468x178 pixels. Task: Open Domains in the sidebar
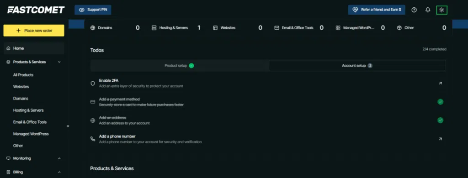coord(21,99)
